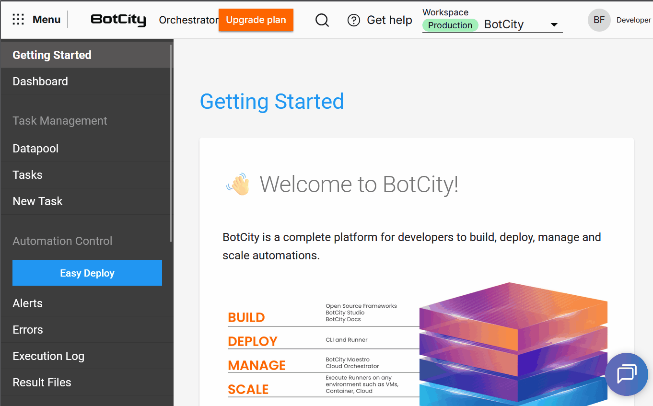This screenshot has height=406, width=653.
Task: Click the BF user avatar
Action: pos(599,20)
